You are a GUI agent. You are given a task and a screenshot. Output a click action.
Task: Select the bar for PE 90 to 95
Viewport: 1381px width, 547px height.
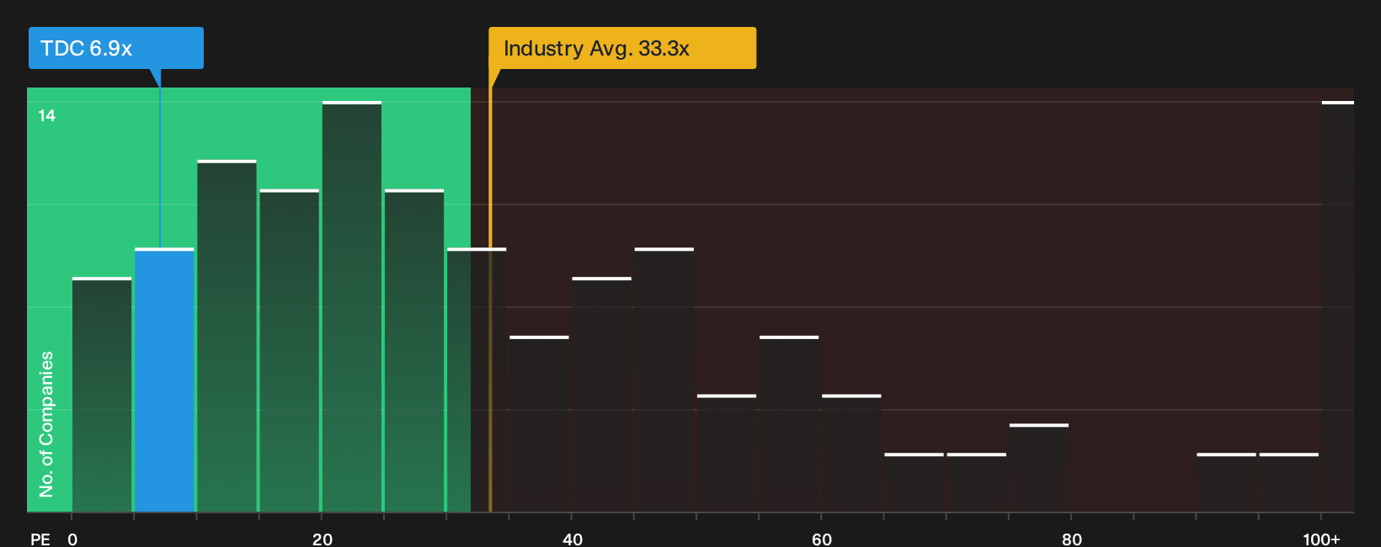pos(1227,483)
